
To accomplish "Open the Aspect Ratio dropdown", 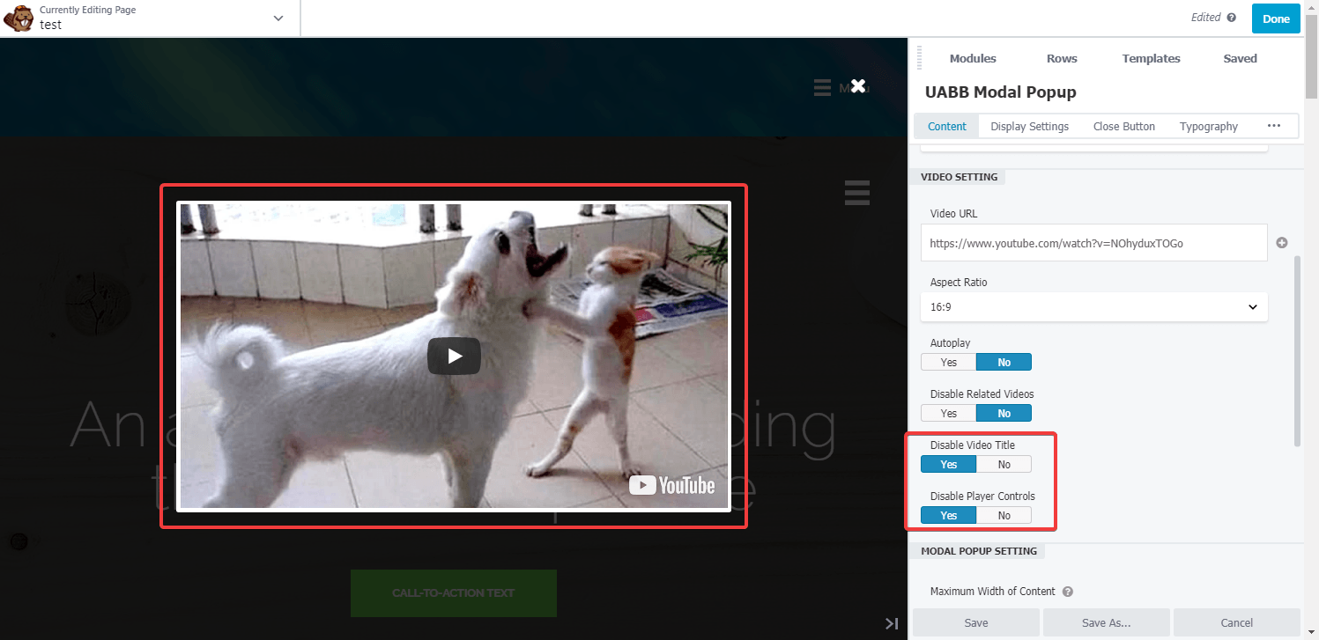I will pos(1093,307).
